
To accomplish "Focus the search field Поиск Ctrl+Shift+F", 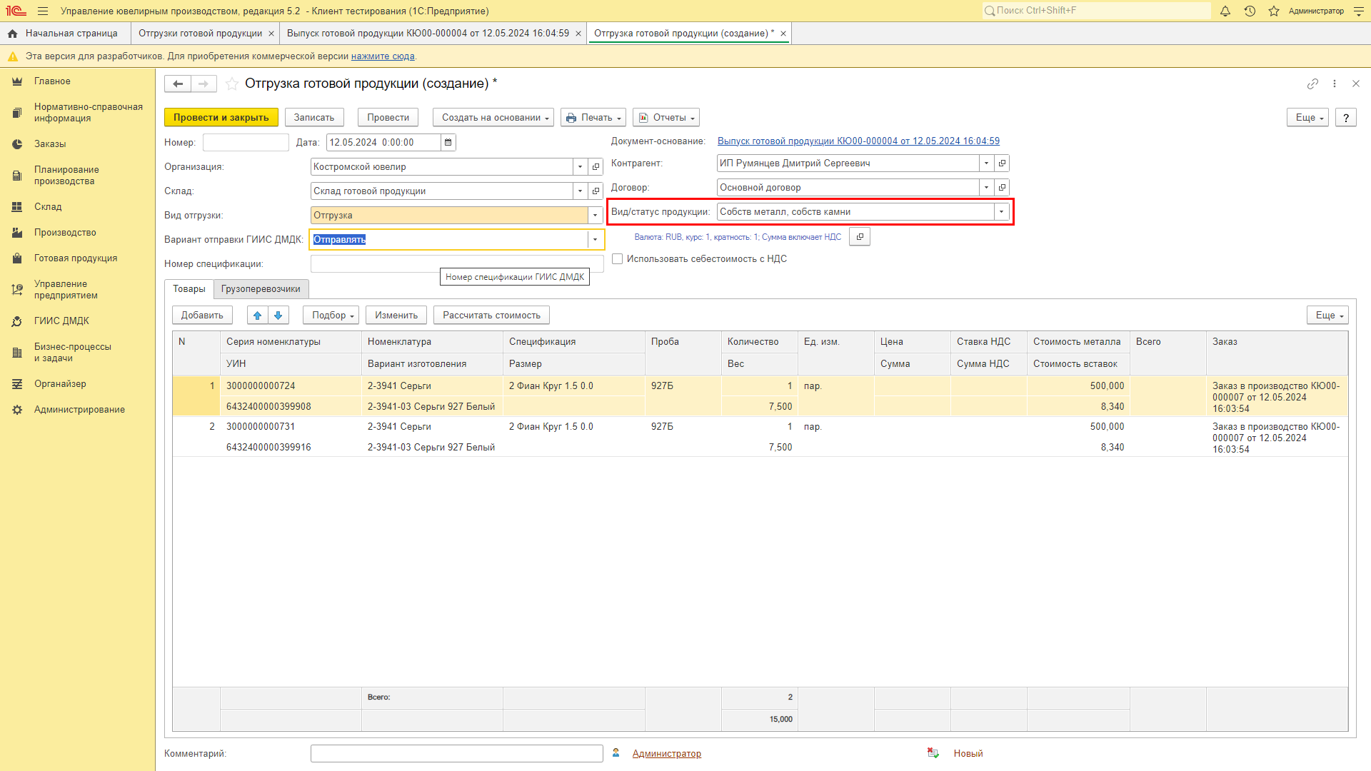I will click(1096, 11).
